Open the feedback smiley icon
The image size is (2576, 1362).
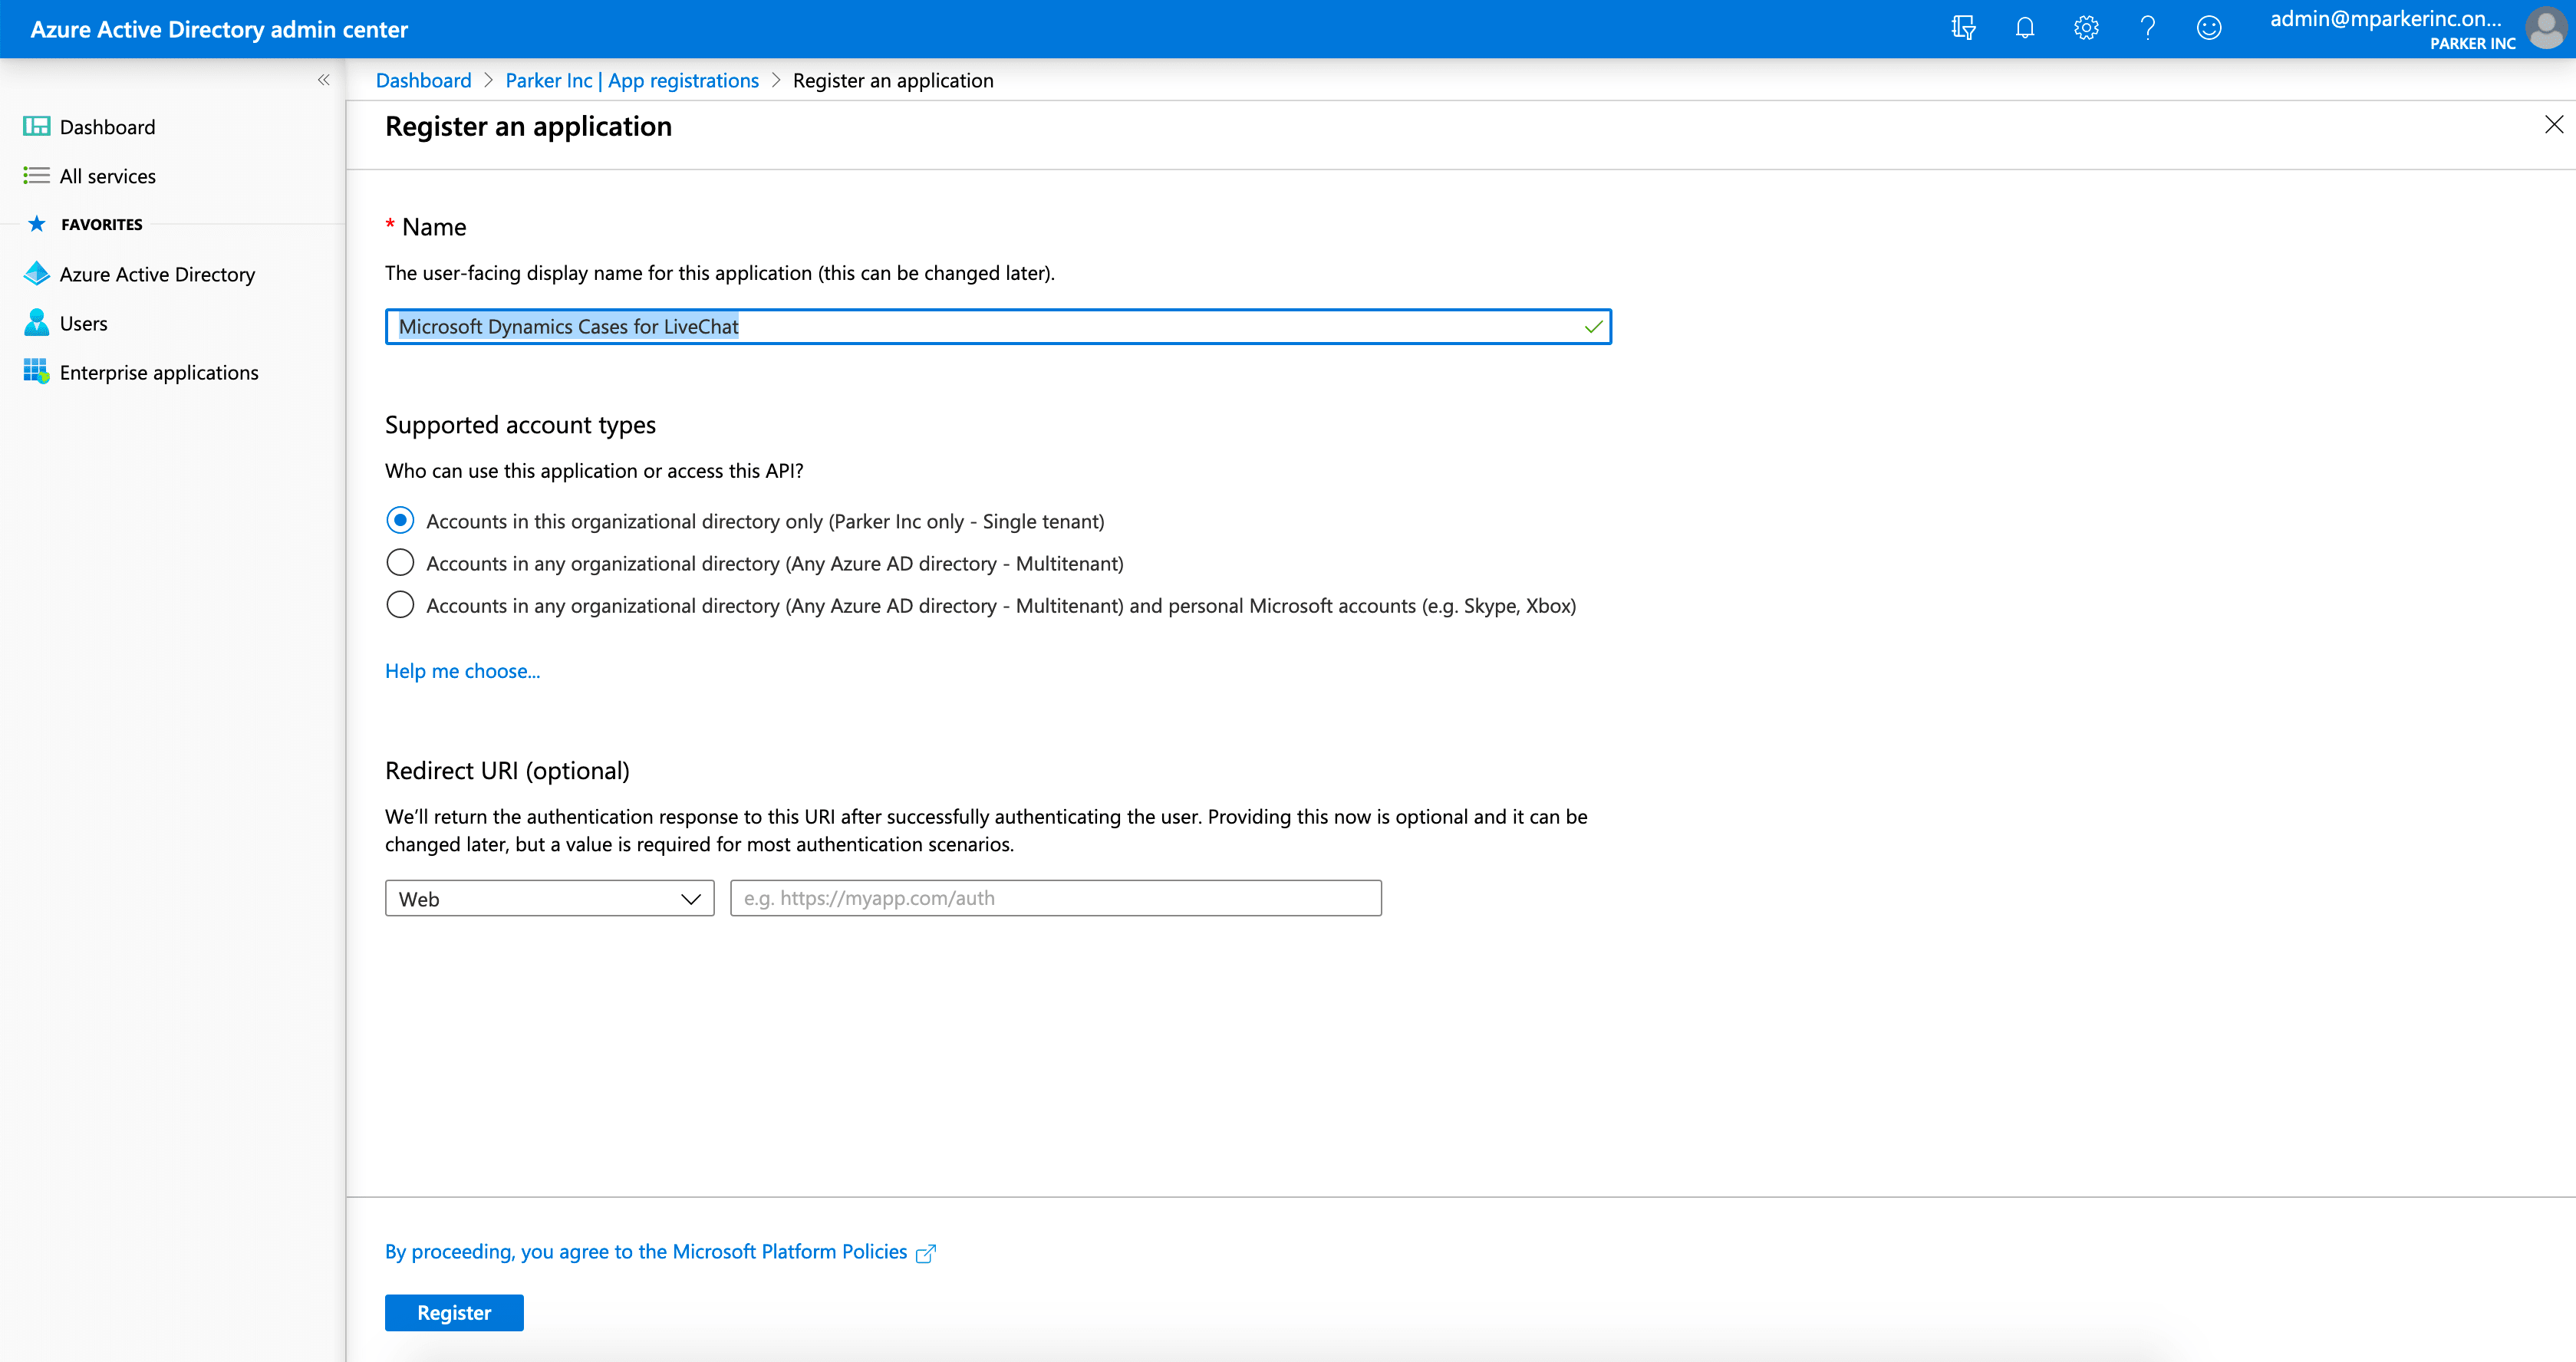[2209, 28]
